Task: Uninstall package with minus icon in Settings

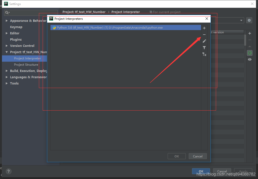Action: pos(250,40)
